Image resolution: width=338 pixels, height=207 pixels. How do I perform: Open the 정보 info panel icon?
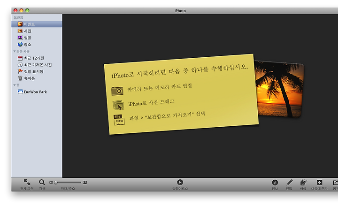coord(275,183)
